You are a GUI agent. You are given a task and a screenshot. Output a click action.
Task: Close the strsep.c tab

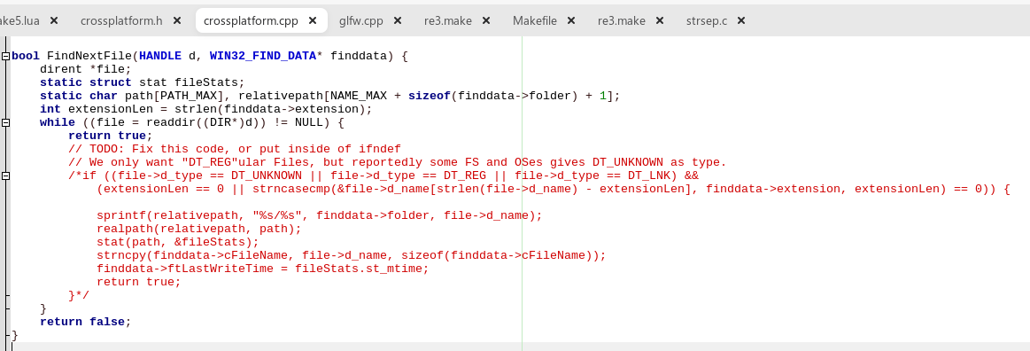(x=741, y=20)
